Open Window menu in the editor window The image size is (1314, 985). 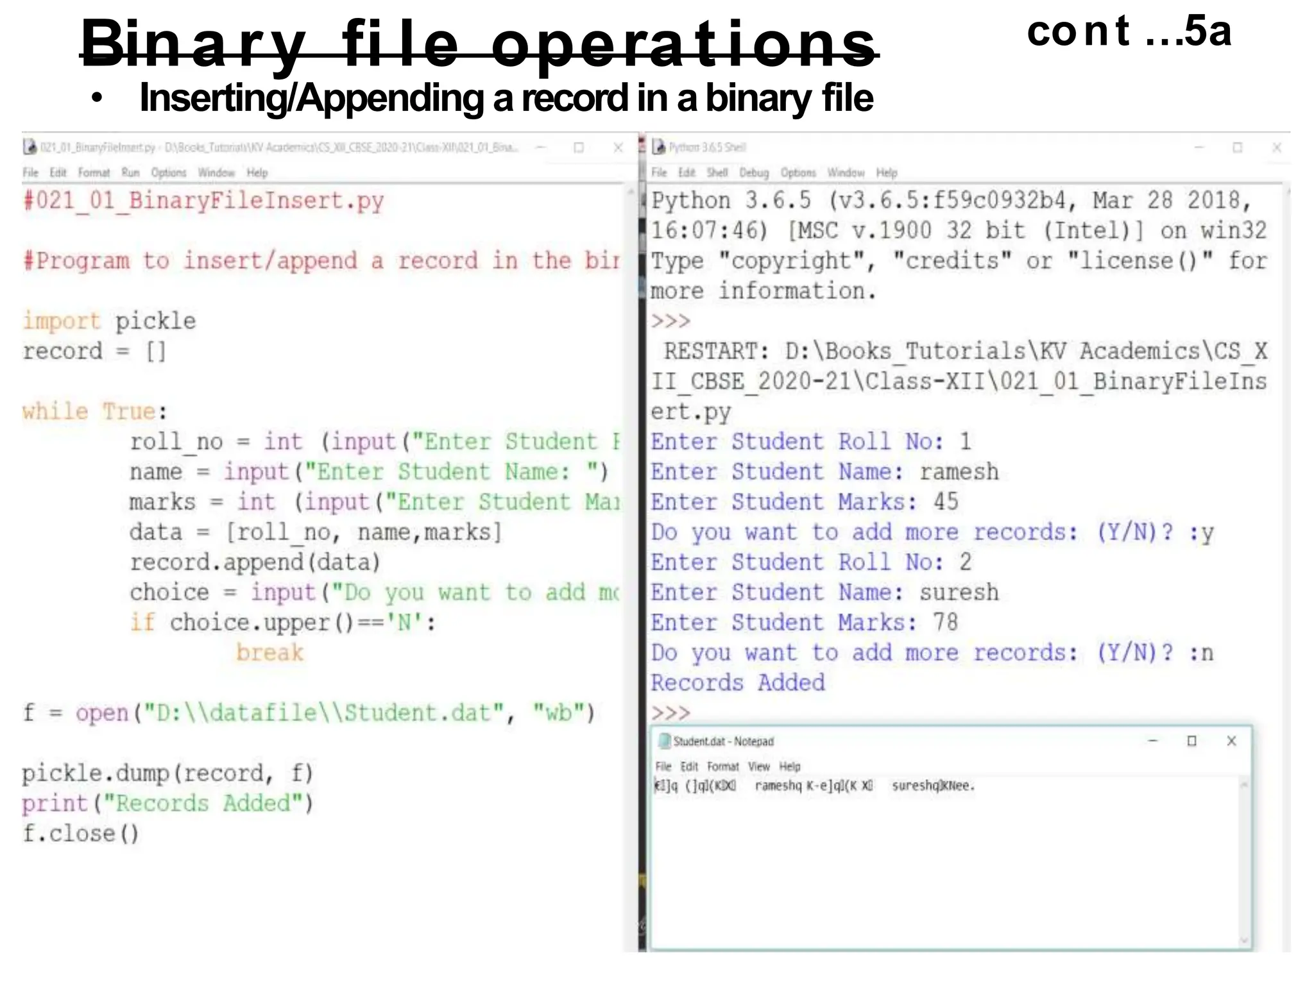[216, 173]
